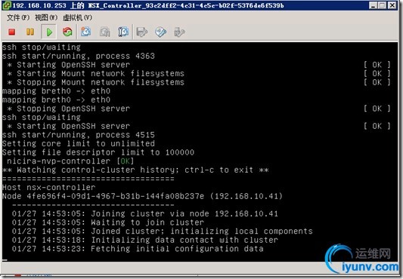Connect the USB device icon

pyautogui.click(x=179, y=32)
